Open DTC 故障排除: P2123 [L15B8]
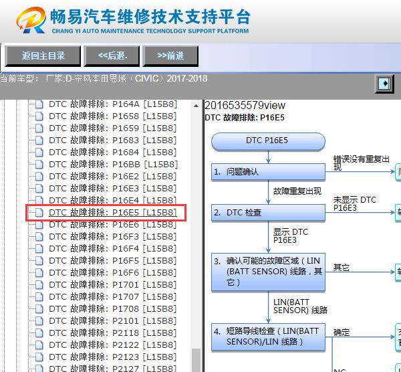Image resolution: width=401 pixels, height=372 pixels. (113, 357)
